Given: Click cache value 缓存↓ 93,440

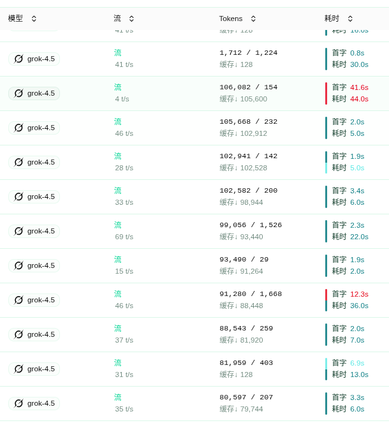Looking at the screenshot, I should tap(241, 237).
